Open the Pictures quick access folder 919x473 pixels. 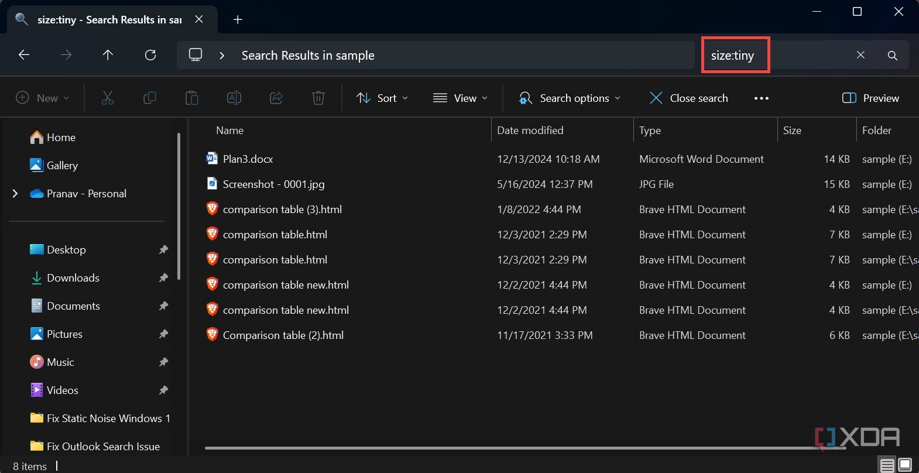56,334
